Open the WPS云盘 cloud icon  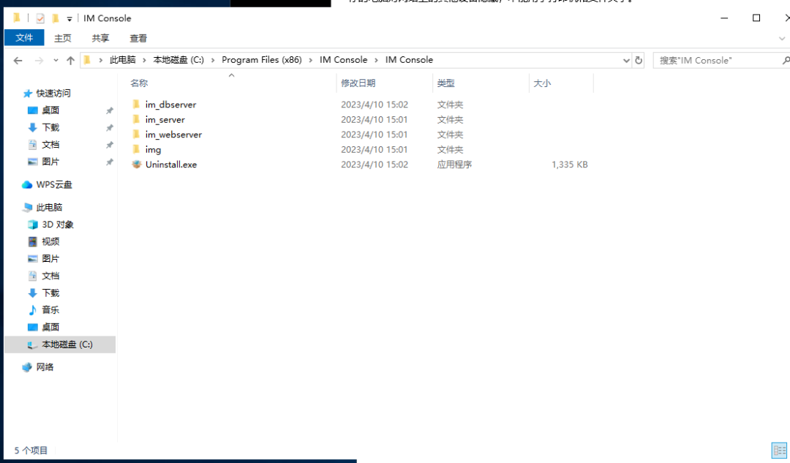[27, 185]
